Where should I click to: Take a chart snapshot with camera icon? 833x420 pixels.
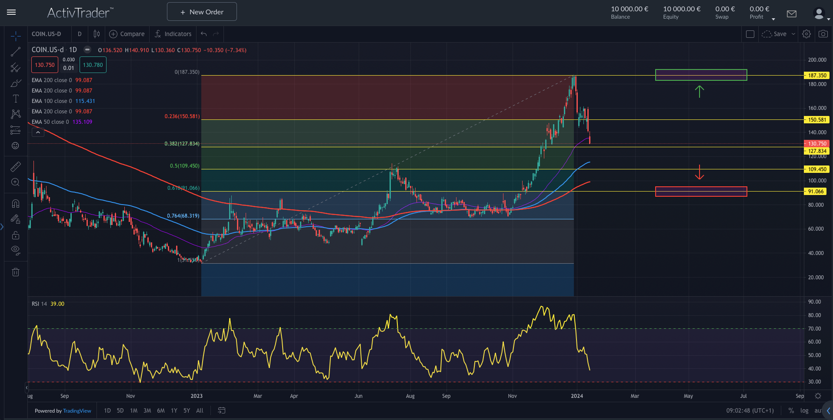point(823,34)
